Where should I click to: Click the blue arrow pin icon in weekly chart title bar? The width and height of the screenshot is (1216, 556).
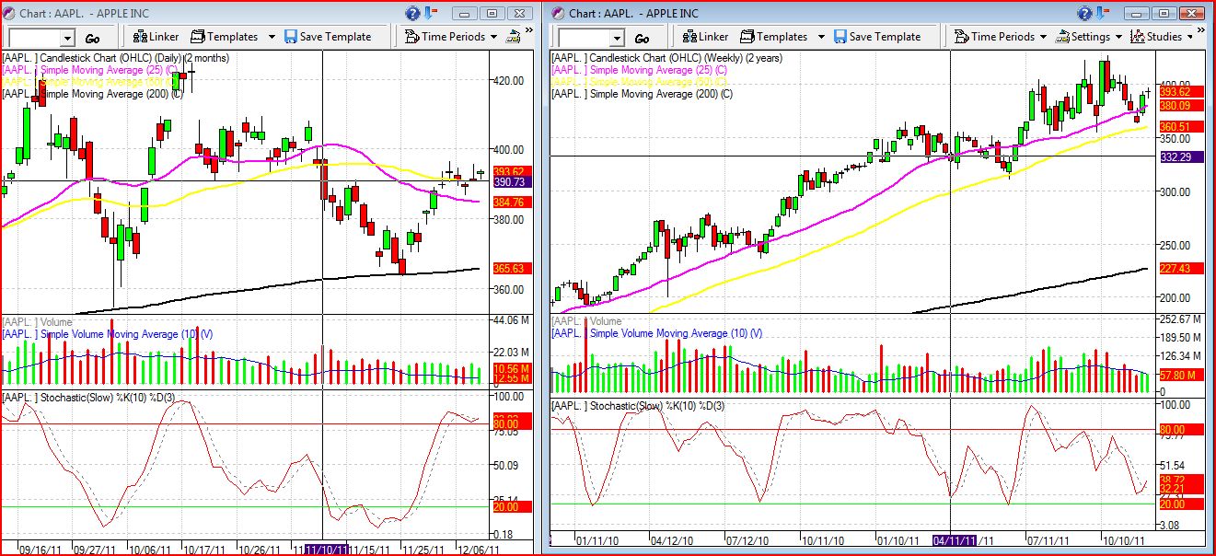[x=1105, y=13]
